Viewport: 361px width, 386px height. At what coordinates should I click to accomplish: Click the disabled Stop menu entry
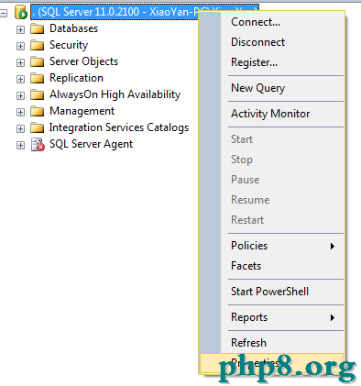pos(272,160)
